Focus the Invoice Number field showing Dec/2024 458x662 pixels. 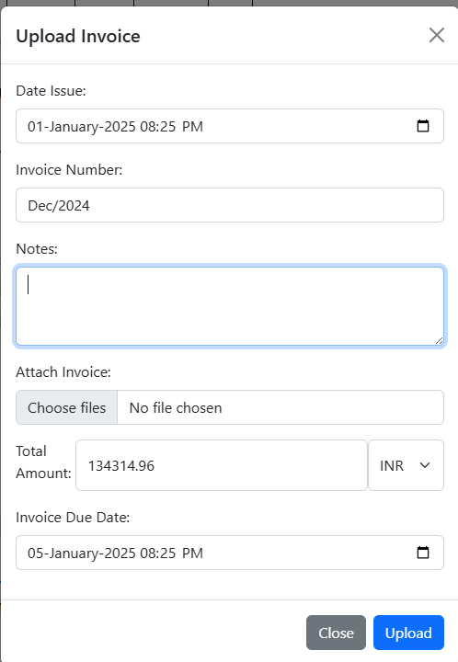coord(230,205)
